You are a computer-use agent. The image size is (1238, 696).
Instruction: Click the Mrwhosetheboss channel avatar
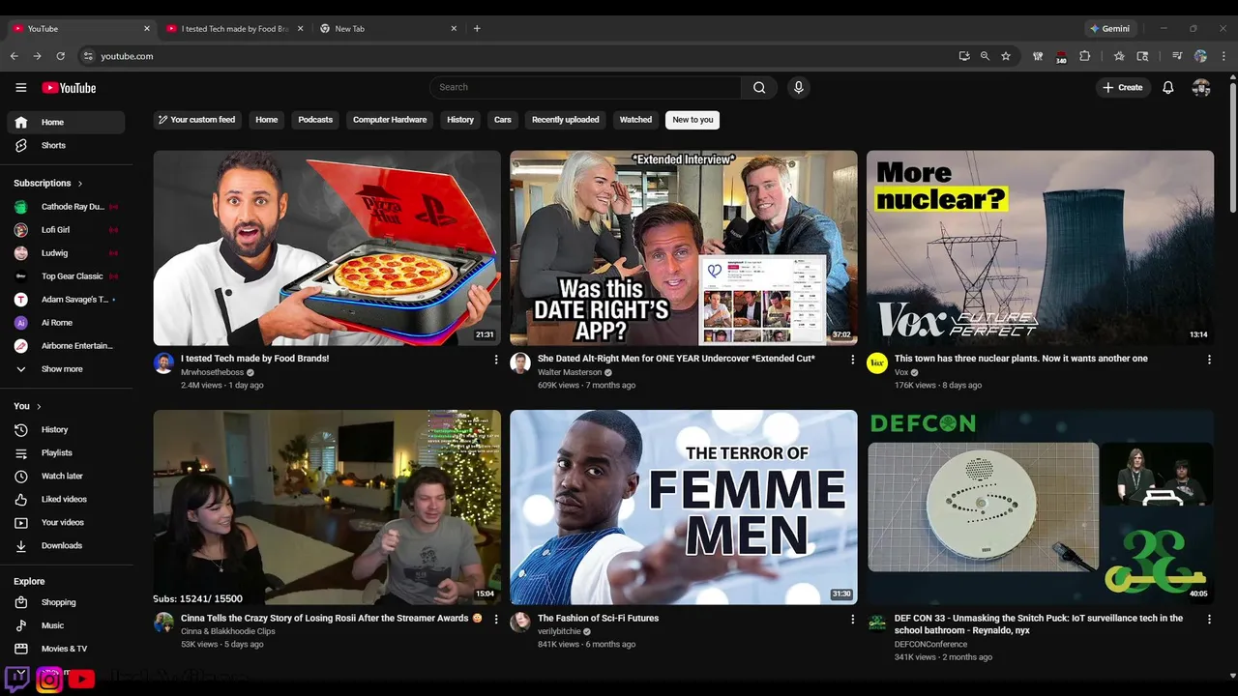163,363
